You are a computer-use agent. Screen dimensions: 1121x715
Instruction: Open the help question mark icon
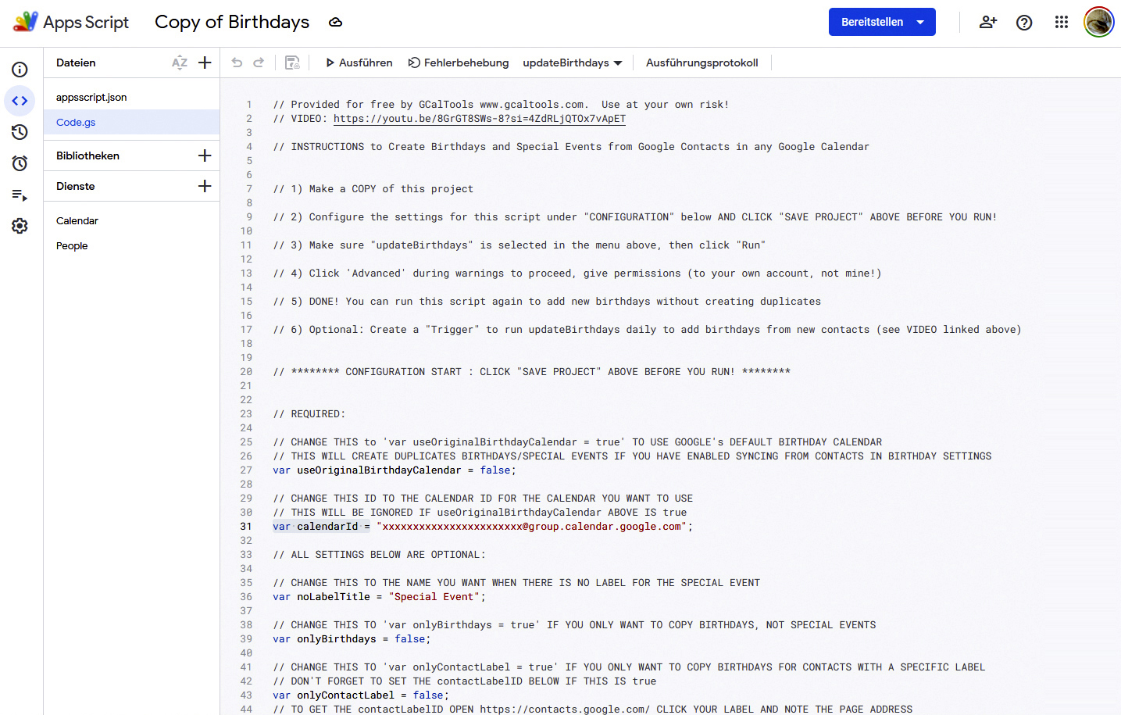click(1024, 22)
